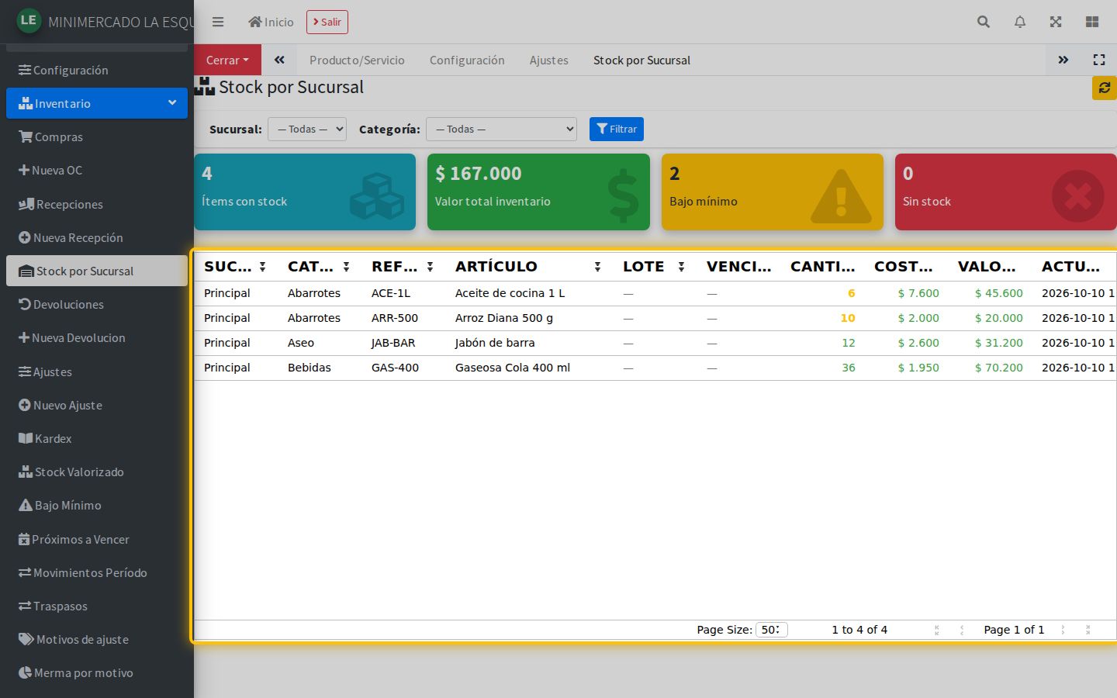
Task: Select the Stock por Sucursal tab
Action: point(641,60)
